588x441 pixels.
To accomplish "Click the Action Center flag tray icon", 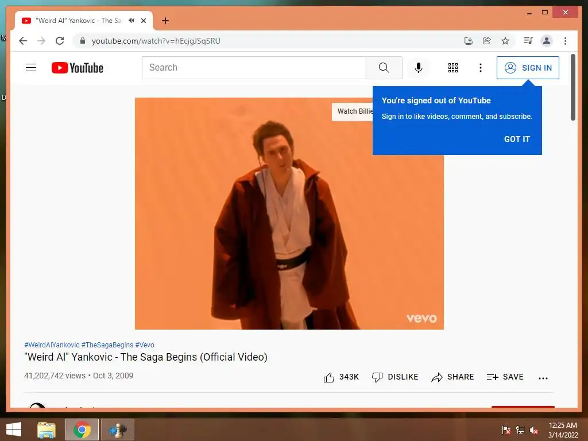I will (506, 430).
